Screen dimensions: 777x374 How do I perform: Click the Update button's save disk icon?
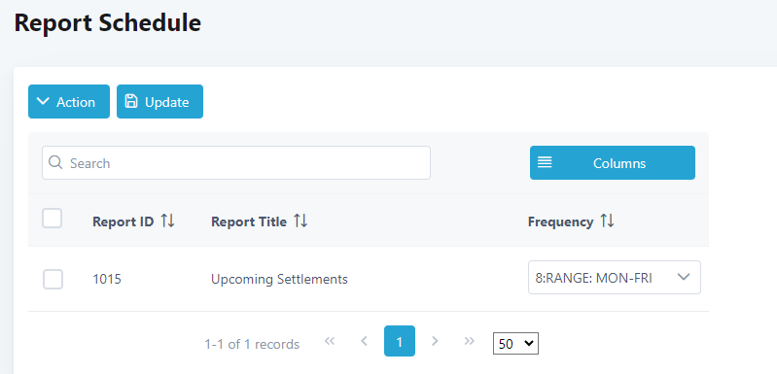[x=131, y=101]
